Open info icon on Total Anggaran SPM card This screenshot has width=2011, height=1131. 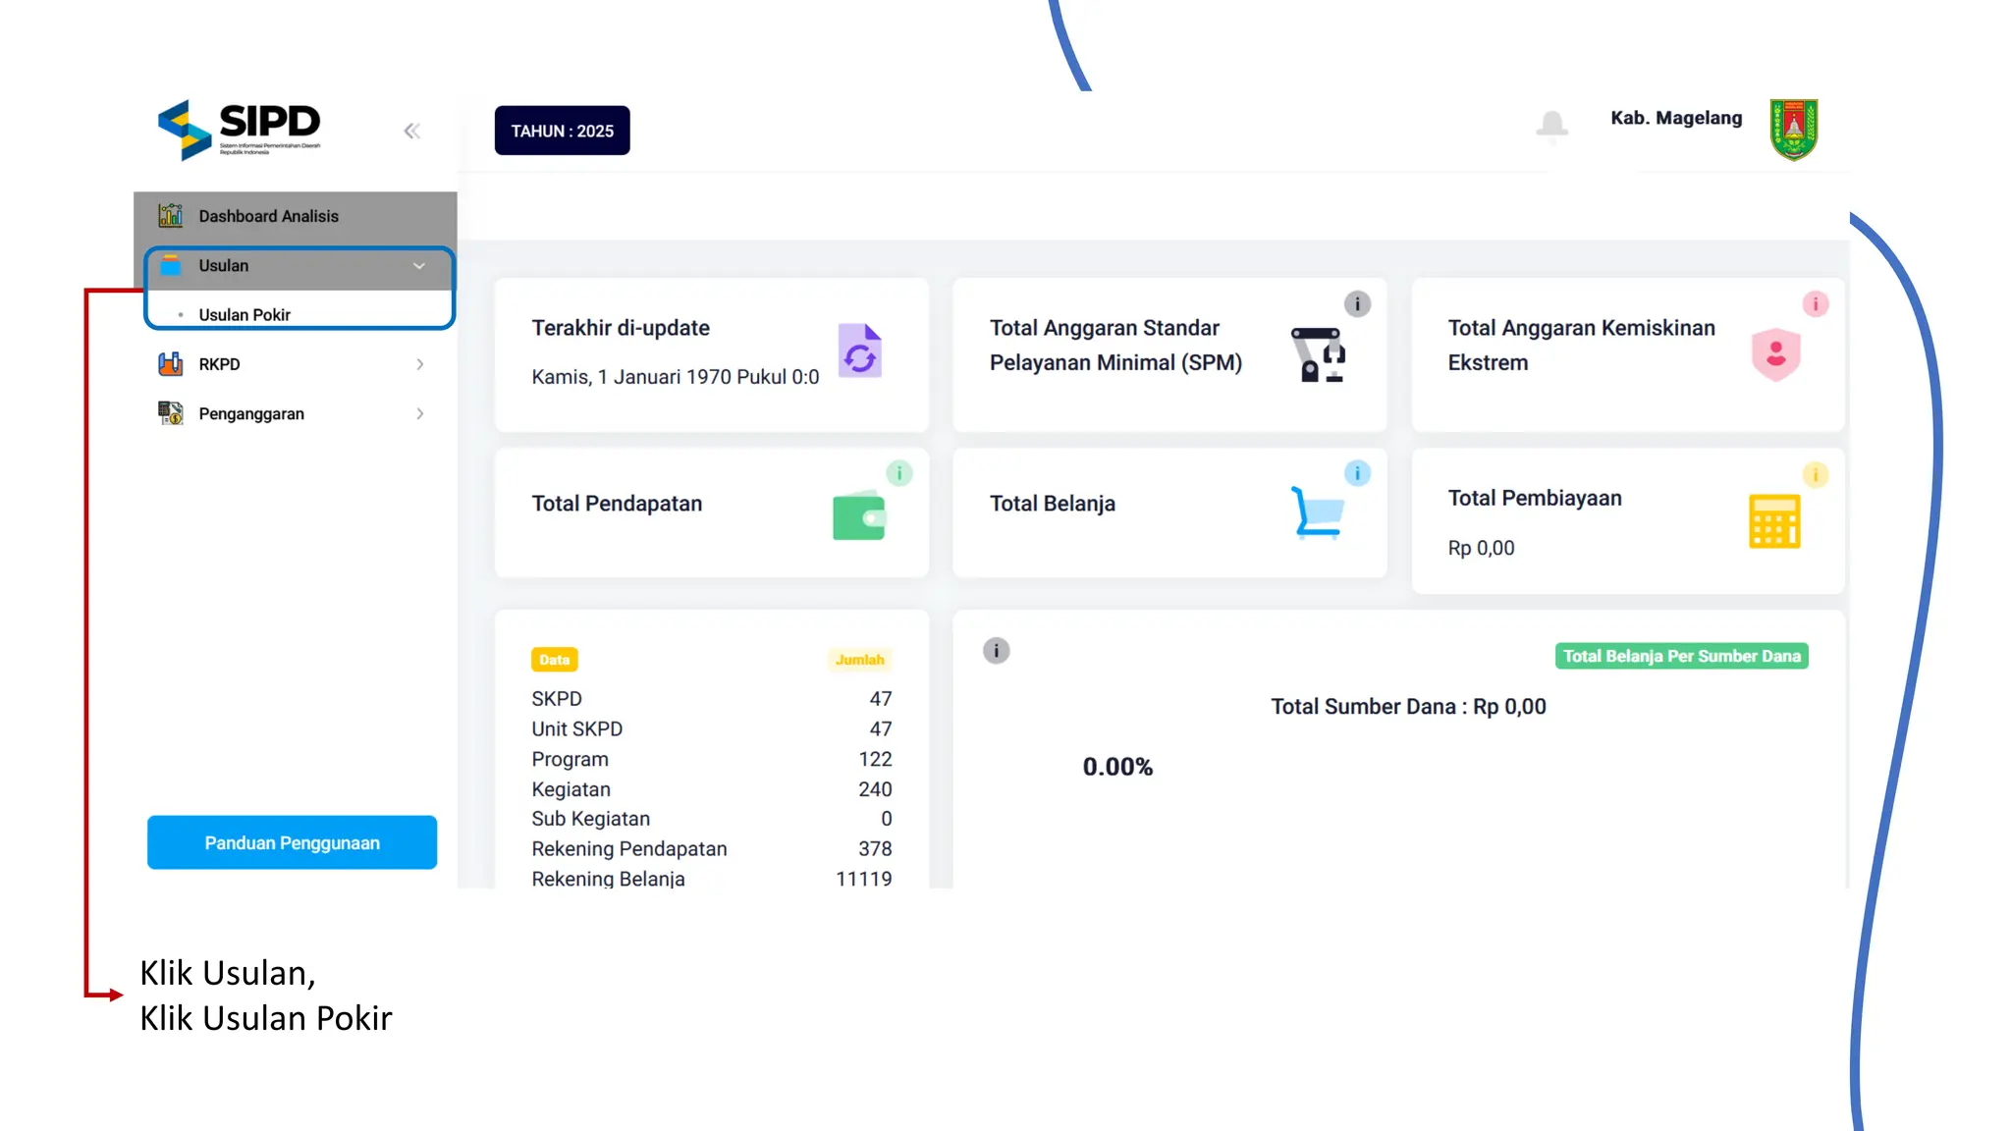click(1357, 304)
